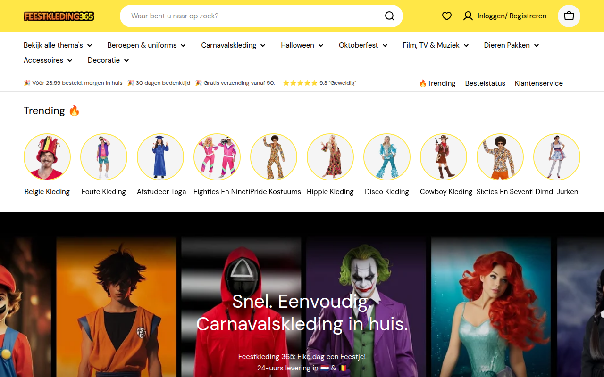The width and height of the screenshot is (604, 377).
Task: Click the search field Waar bent u naar op zoek
Action: (x=261, y=16)
